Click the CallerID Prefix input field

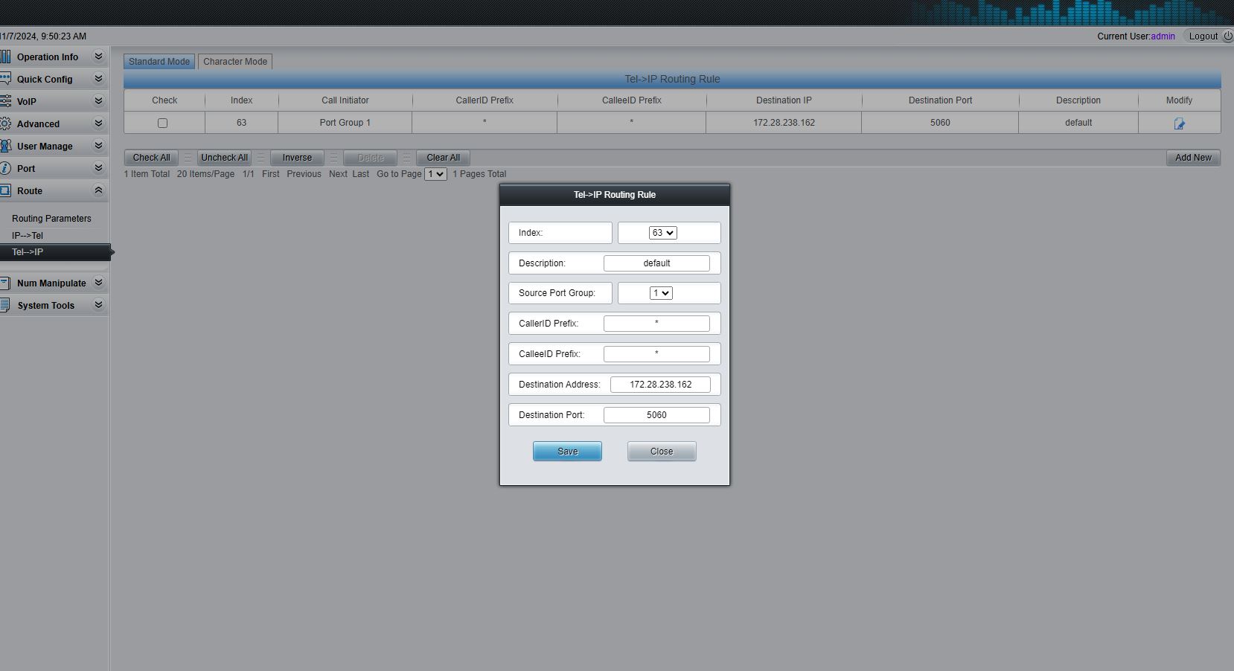(656, 324)
